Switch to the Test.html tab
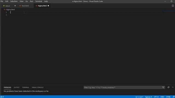Screen dimensions: 175x98 pyautogui.click(x=25, y=6)
